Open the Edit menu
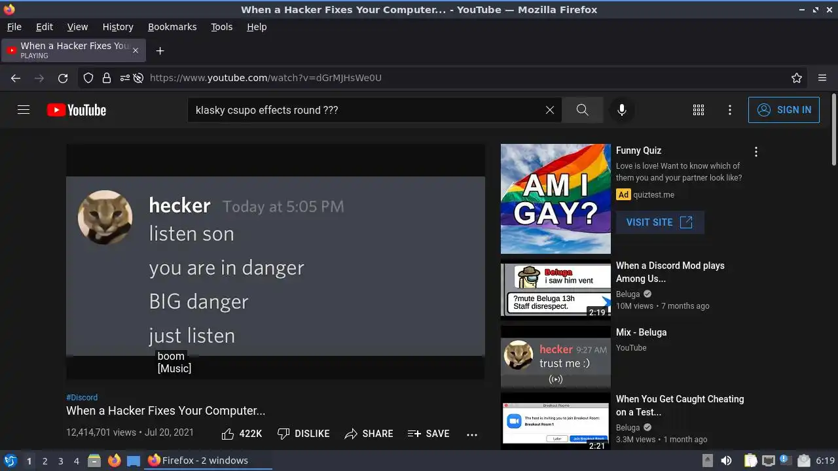838x471 pixels. click(x=45, y=27)
